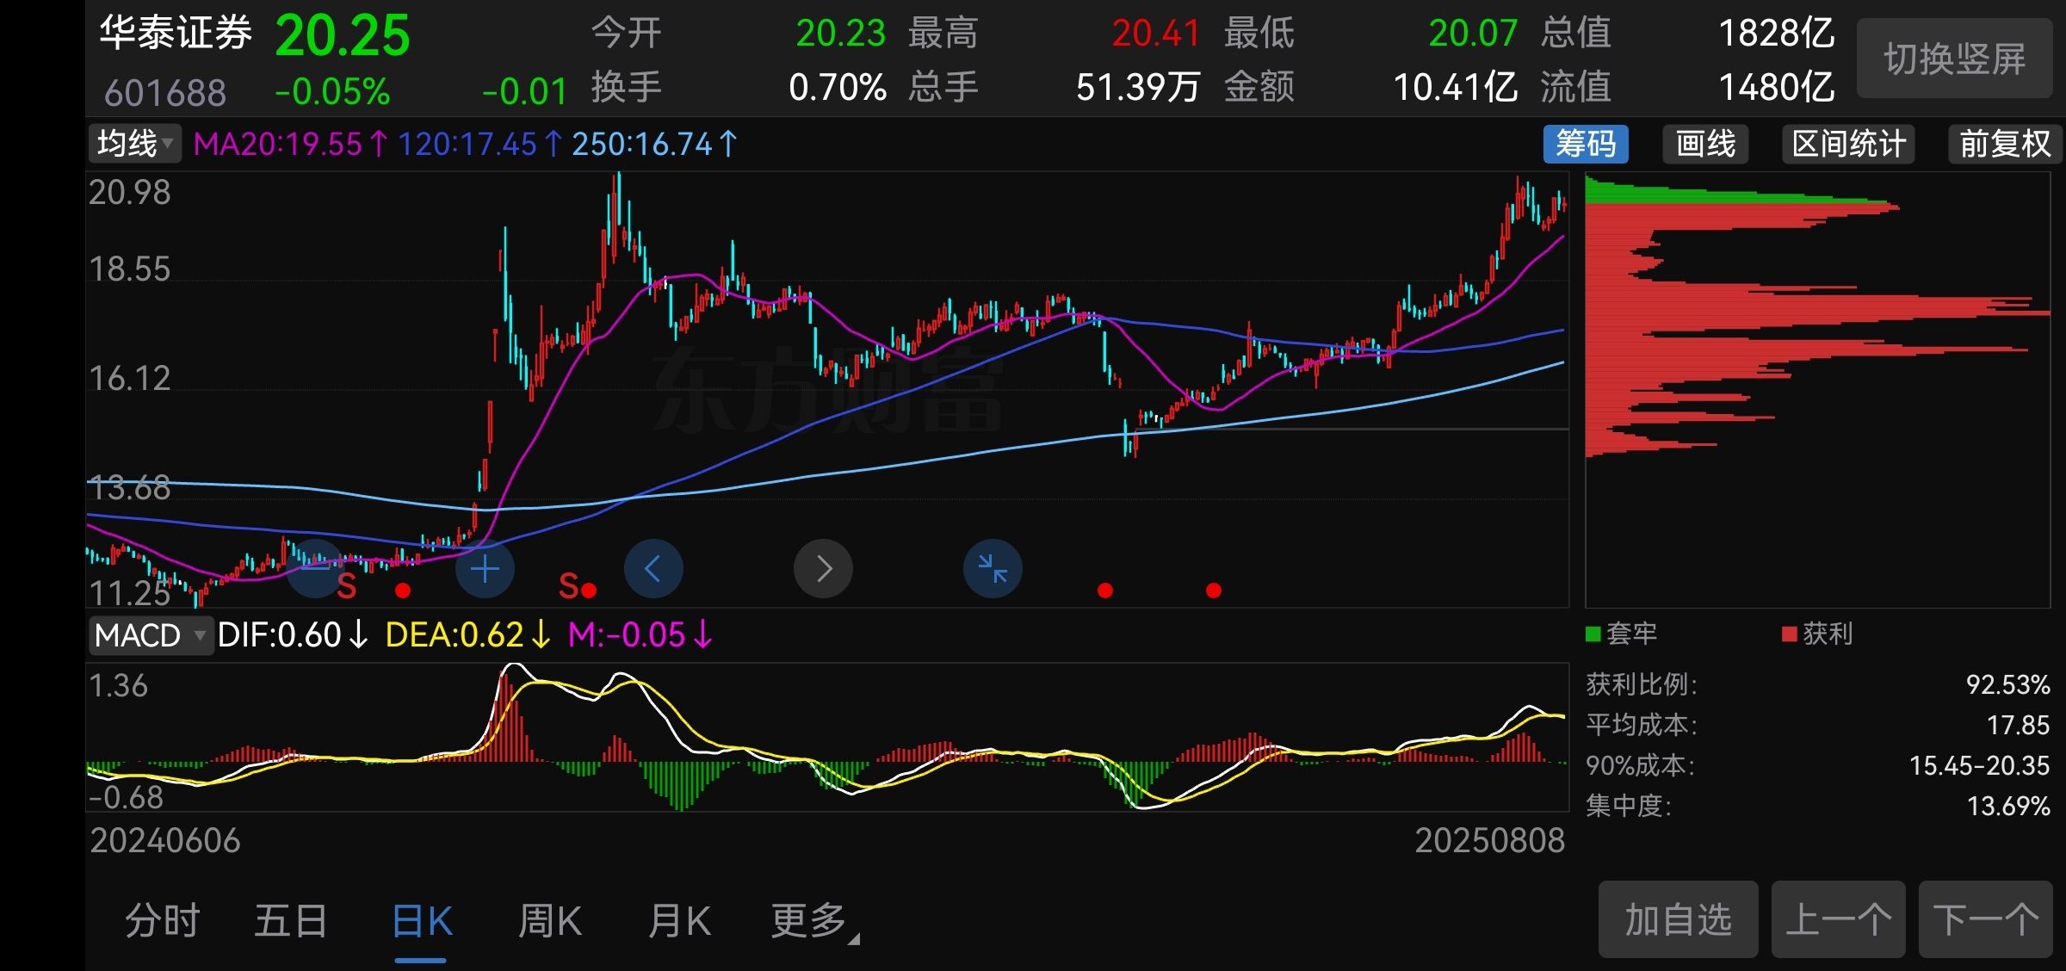
Task: Tap the 获利比例 92.53% value
Action: coord(2007,684)
